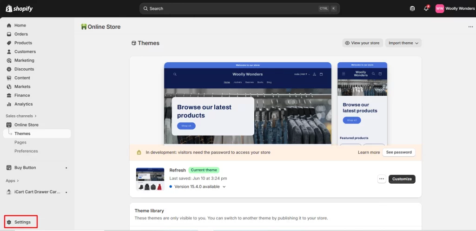
Task: Click the Analytics bar chart icon
Action: (9, 104)
